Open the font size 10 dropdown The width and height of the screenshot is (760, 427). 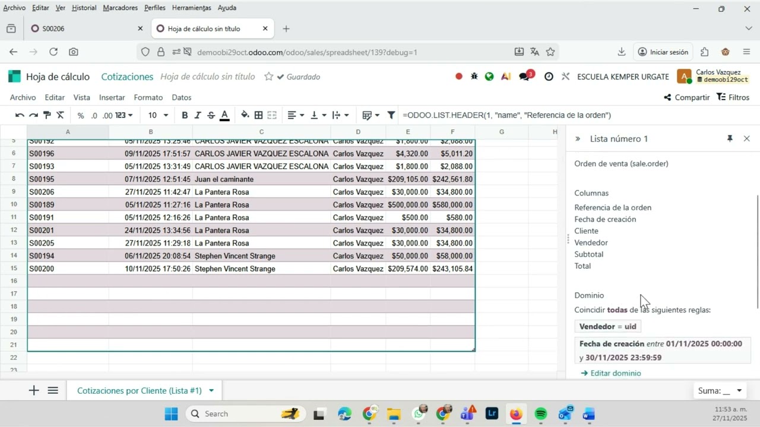click(158, 115)
